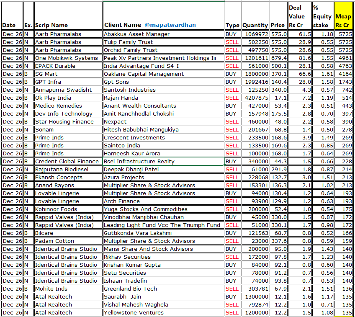Click the 'Azura Projects' cell
355x317 pixels.
point(164,177)
